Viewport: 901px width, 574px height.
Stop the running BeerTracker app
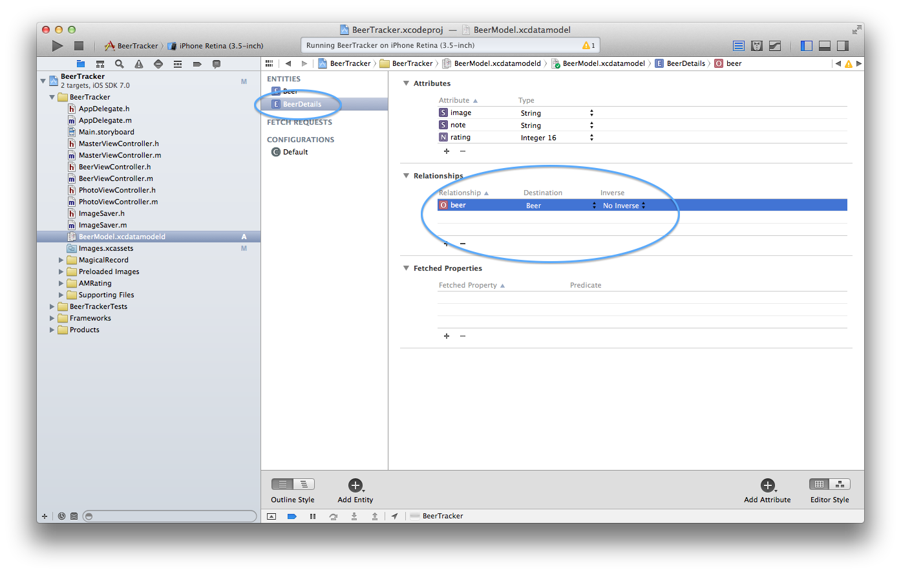click(x=79, y=46)
